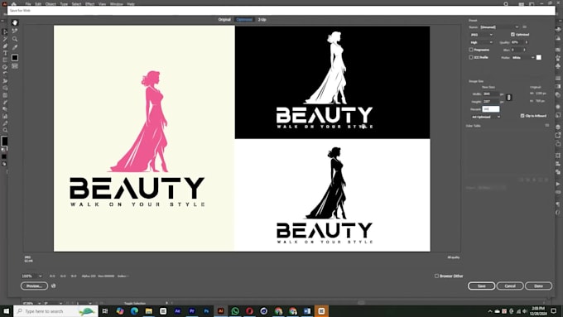This screenshot has height=317, width=563.
Task: Open Task View on the taskbar
Action: click(105, 311)
